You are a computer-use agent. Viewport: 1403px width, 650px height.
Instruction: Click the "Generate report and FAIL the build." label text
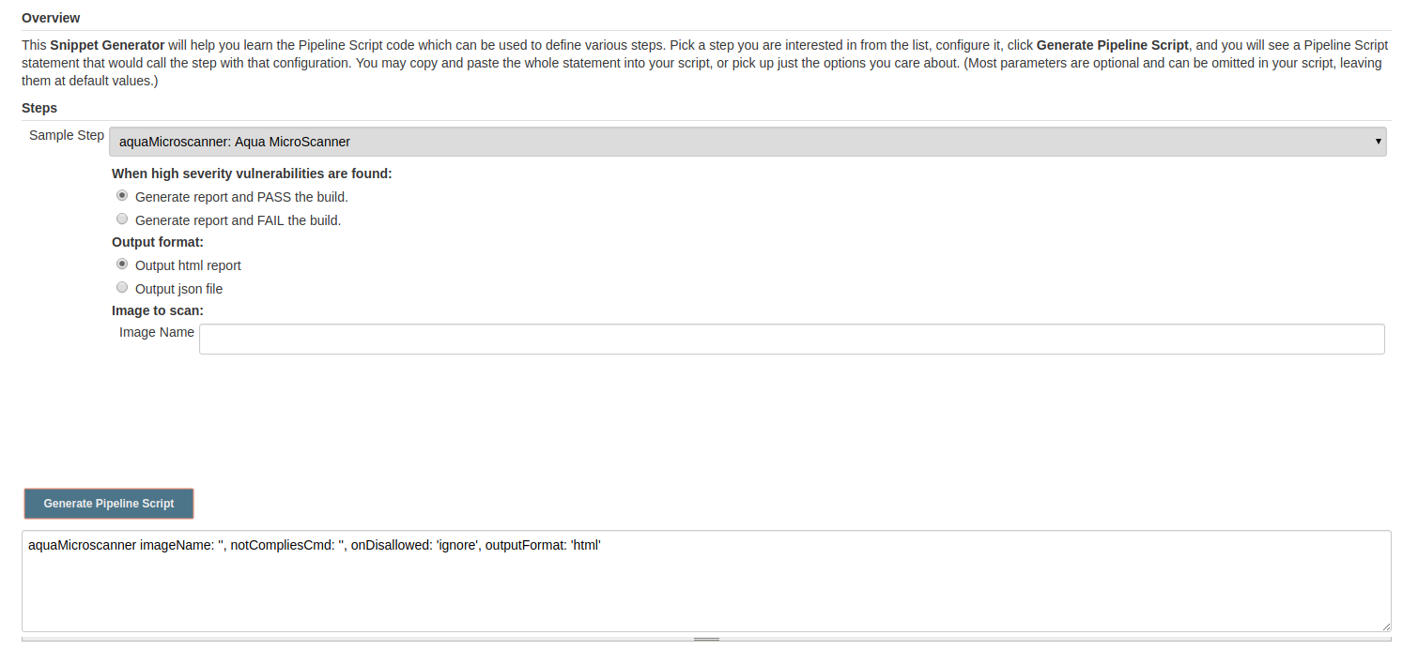click(238, 220)
